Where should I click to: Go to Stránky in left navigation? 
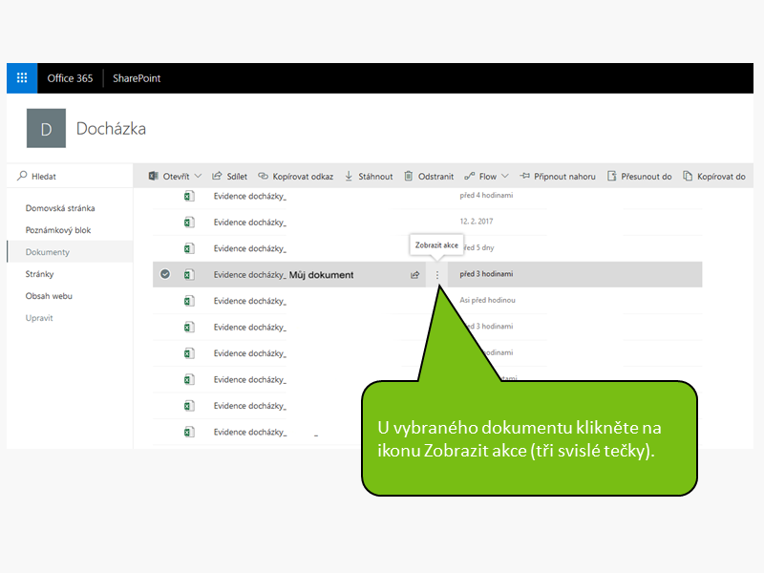39,274
